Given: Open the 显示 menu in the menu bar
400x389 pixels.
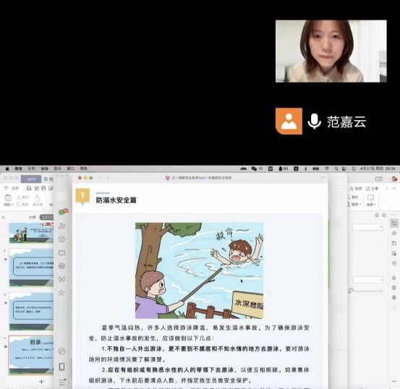Looking at the screenshot, I should 58,168.
